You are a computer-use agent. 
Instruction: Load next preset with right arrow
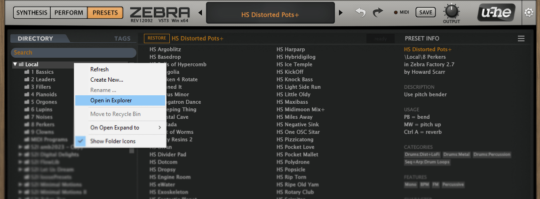tap(341, 14)
